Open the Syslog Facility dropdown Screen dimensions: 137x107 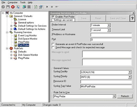(130, 72)
